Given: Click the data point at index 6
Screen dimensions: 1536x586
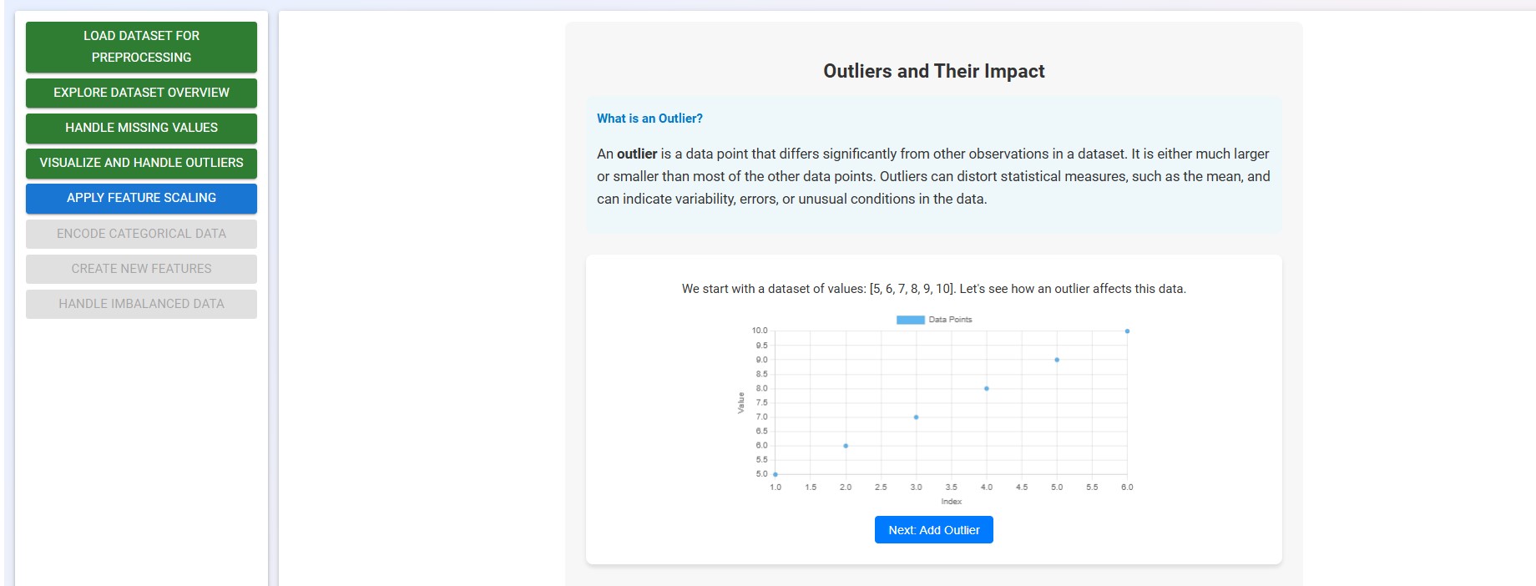Looking at the screenshot, I should (x=1128, y=329).
